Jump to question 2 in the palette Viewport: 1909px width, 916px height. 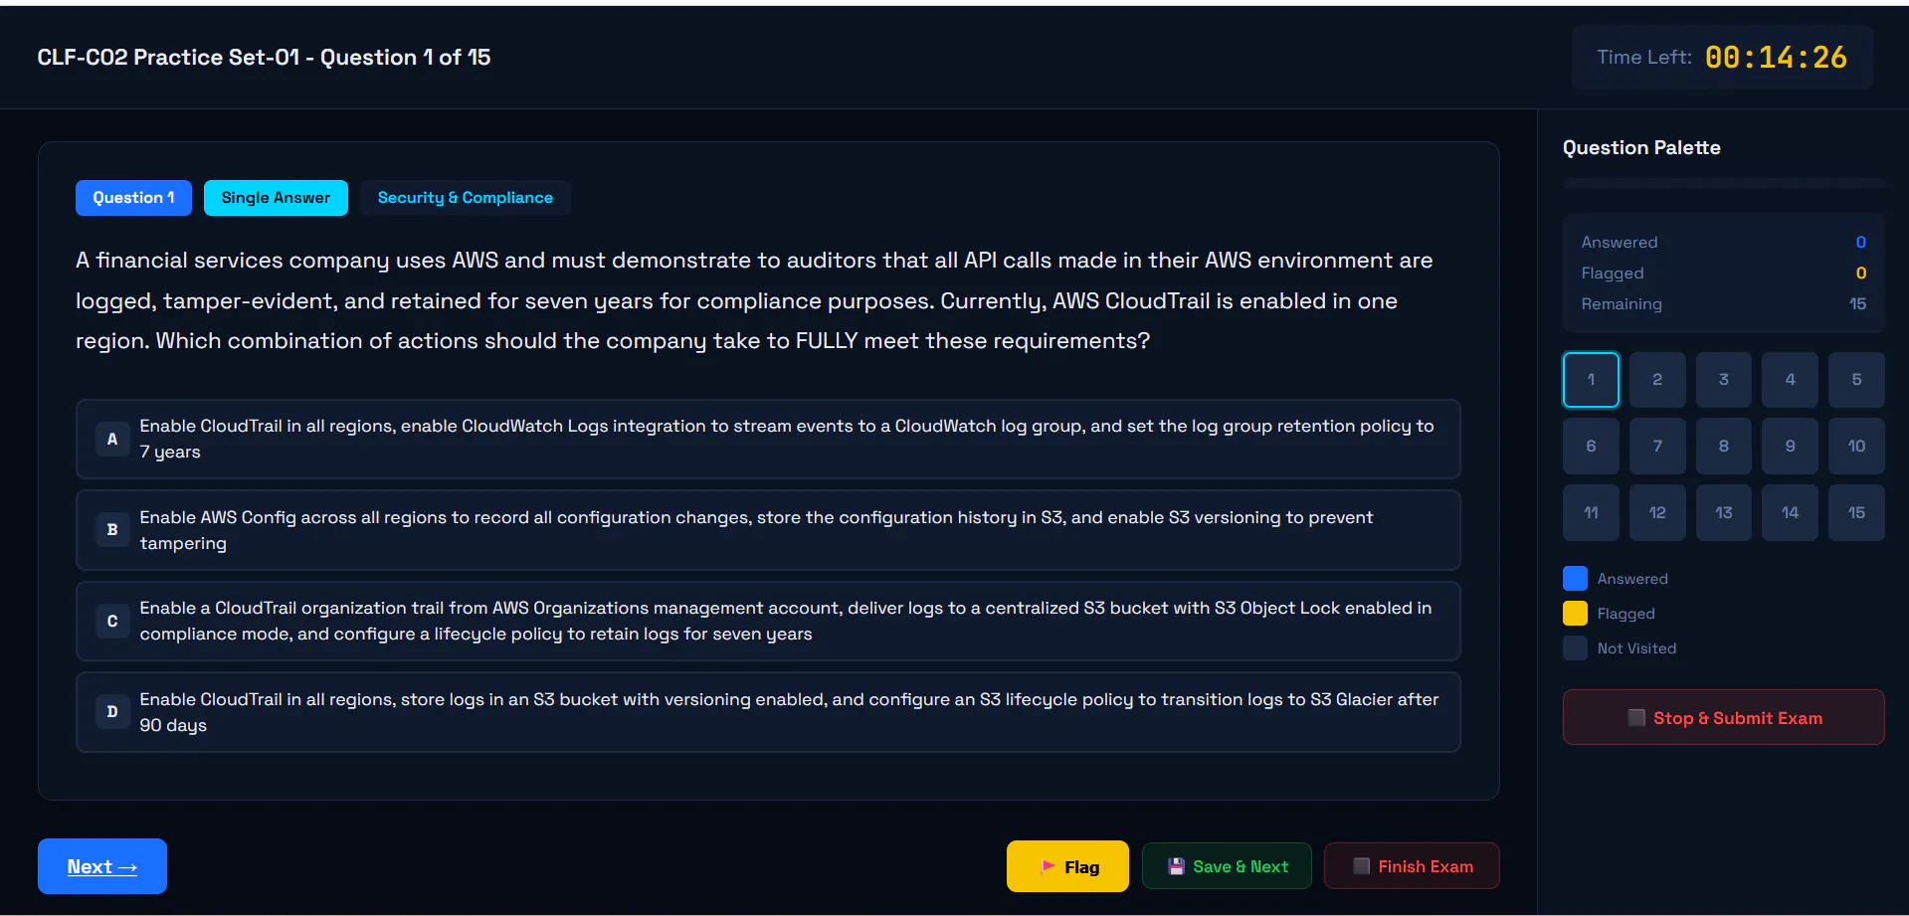(1657, 380)
